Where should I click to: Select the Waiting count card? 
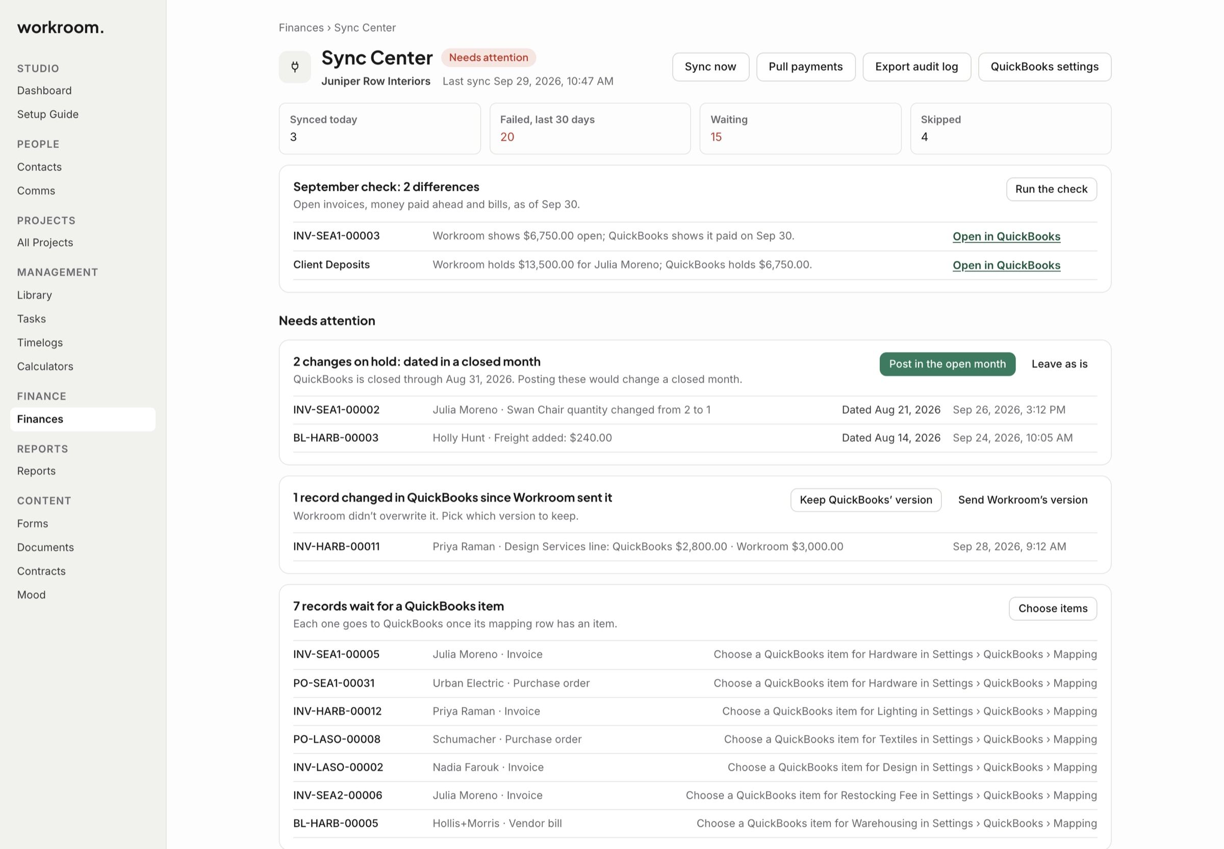click(x=800, y=128)
